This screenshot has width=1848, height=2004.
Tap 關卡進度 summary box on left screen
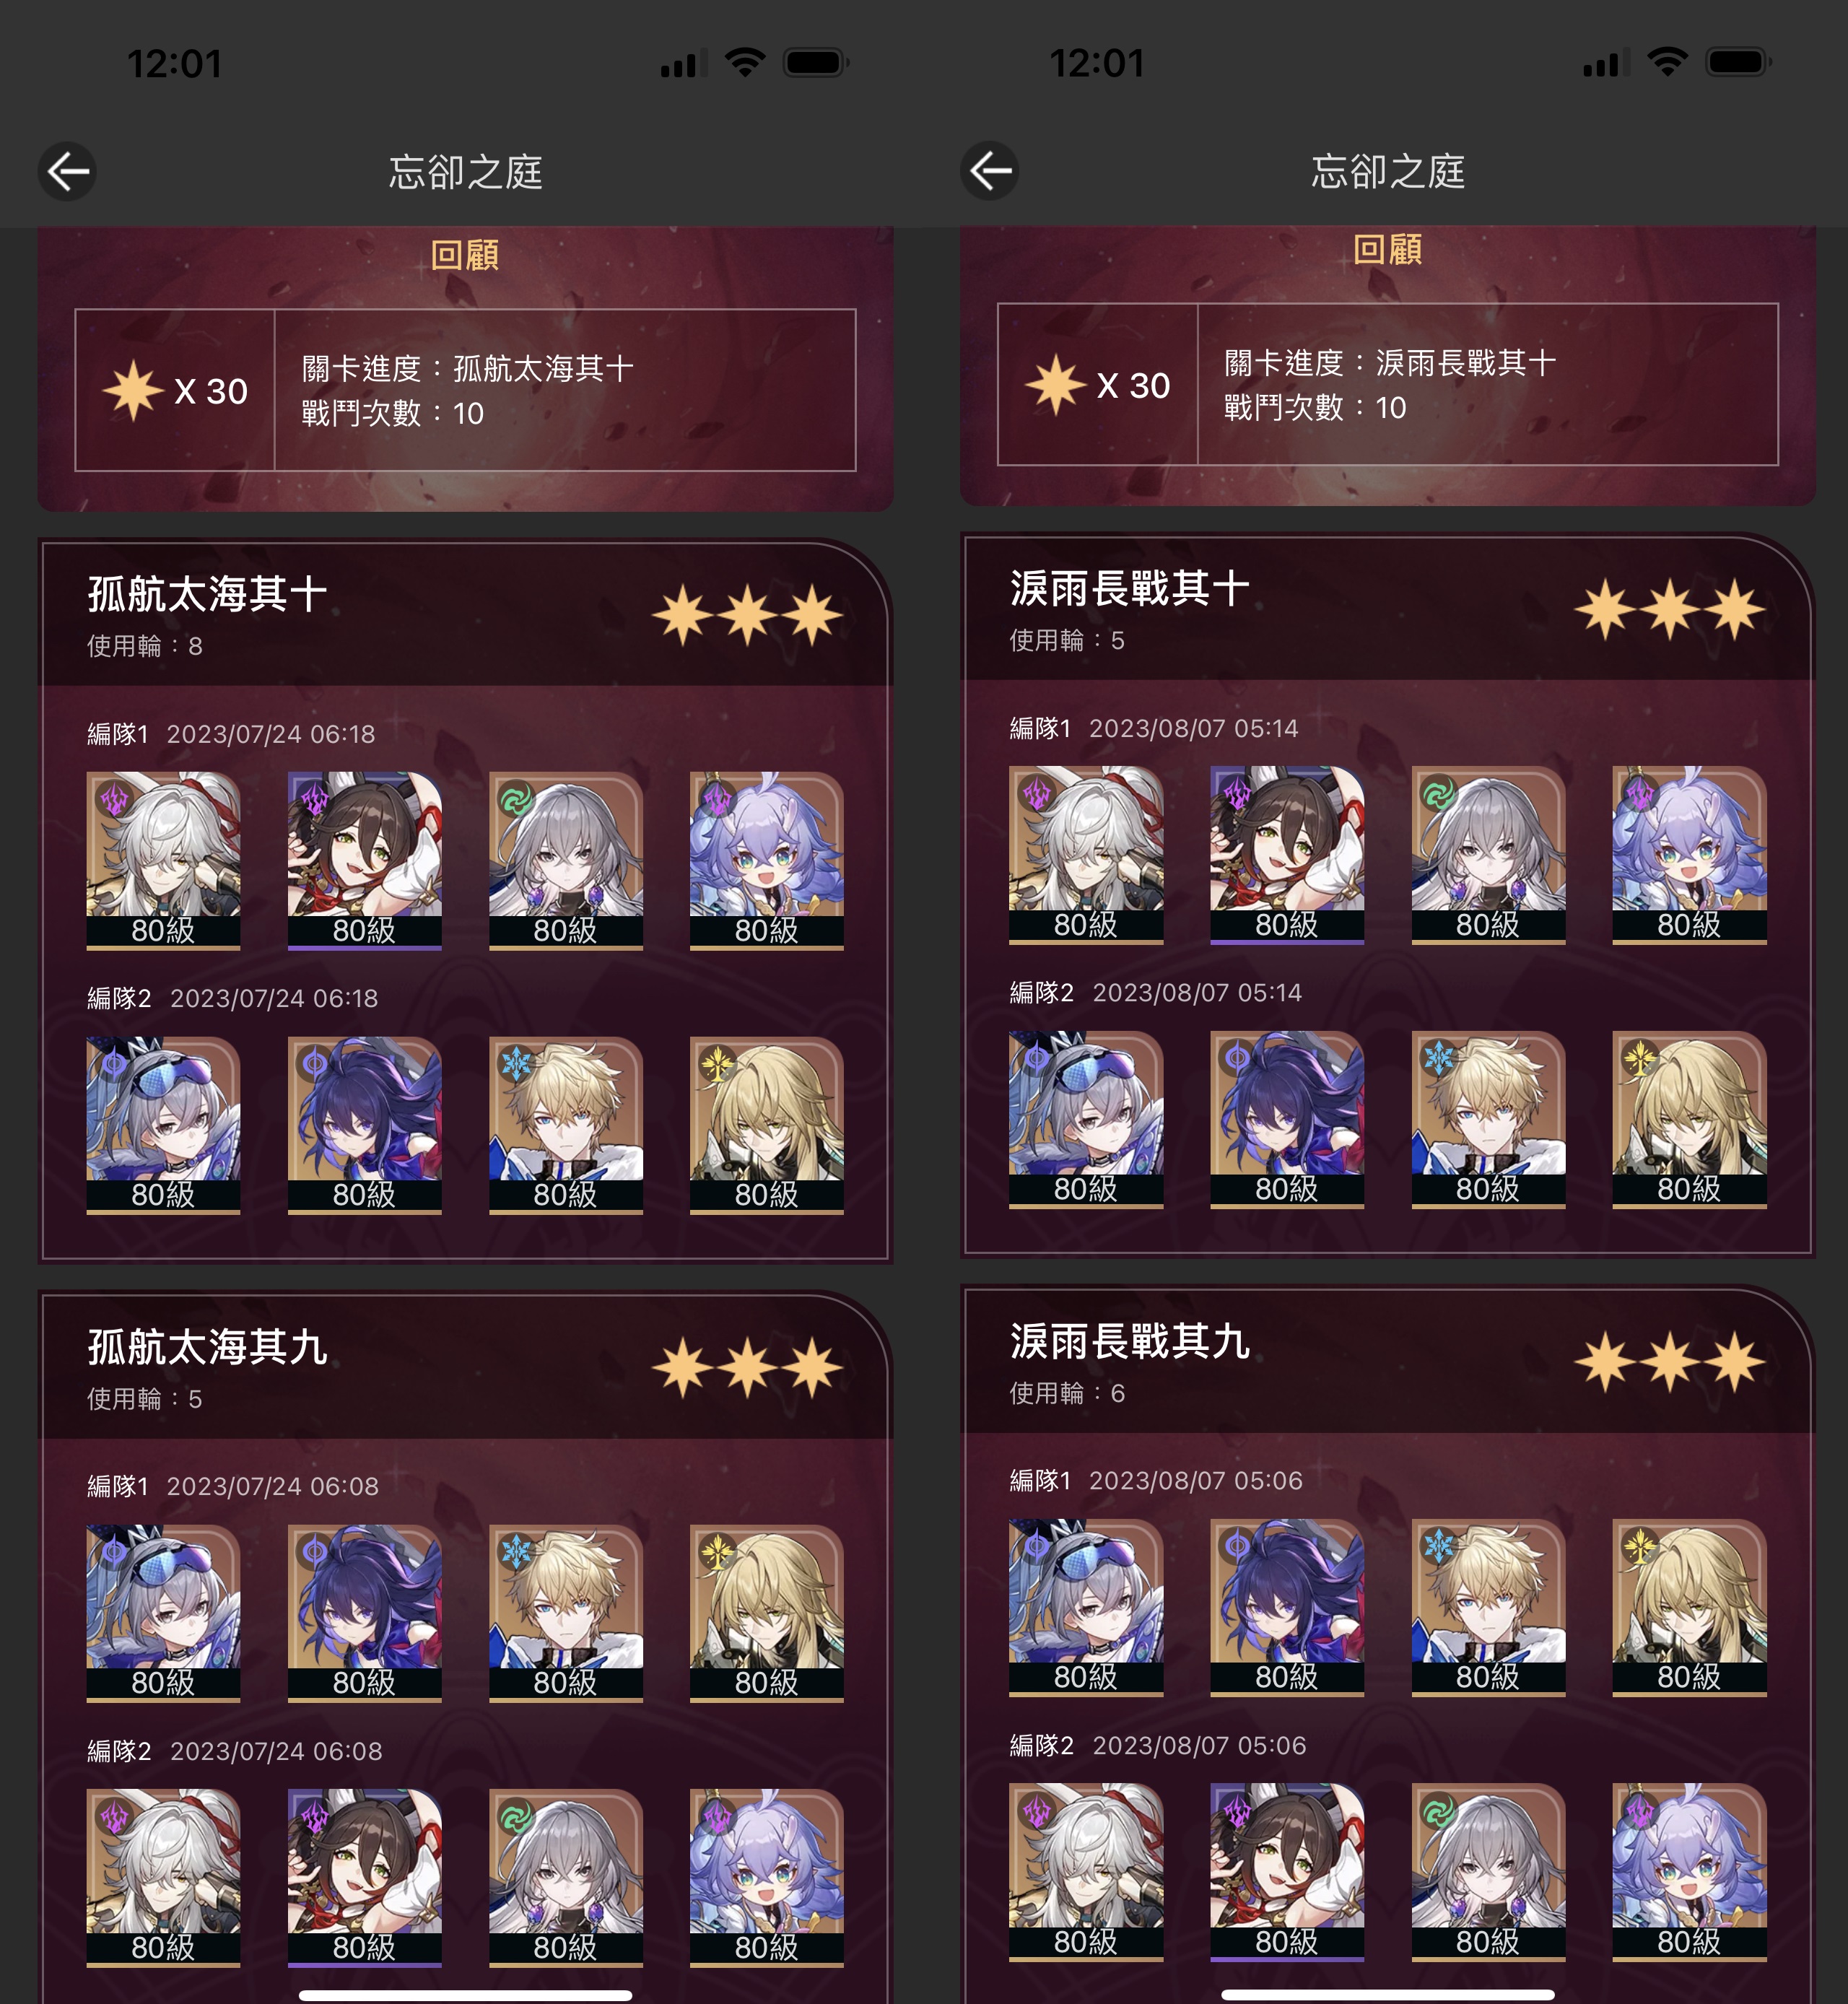[465, 390]
